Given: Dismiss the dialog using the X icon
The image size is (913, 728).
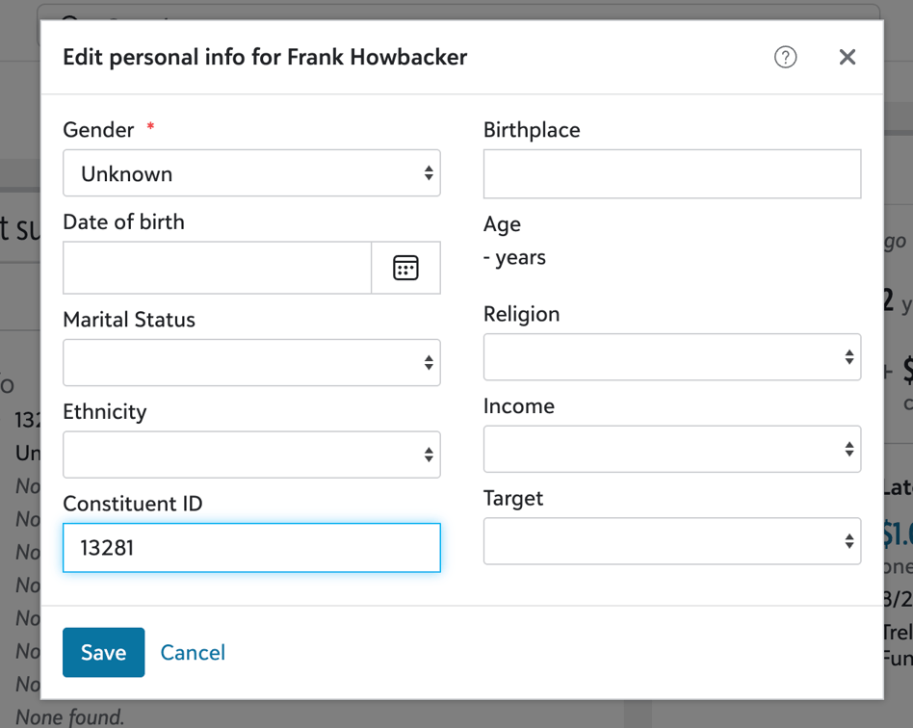Looking at the screenshot, I should pyautogui.click(x=847, y=57).
